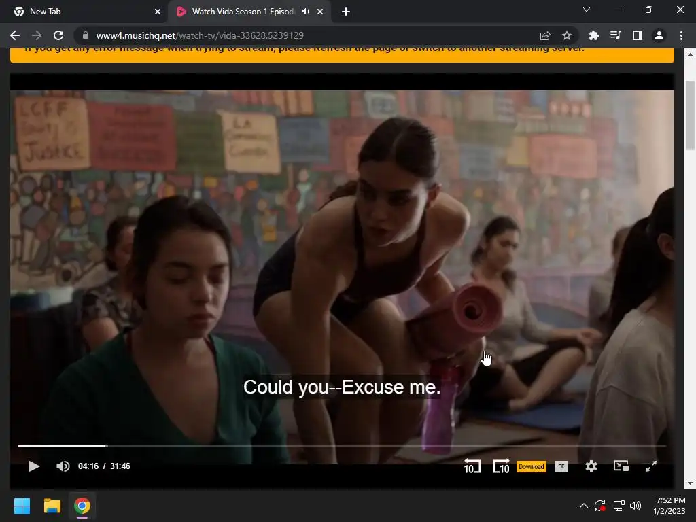Toggle closed captions CC
The height and width of the screenshot is (522, 696).
(561, 466)
